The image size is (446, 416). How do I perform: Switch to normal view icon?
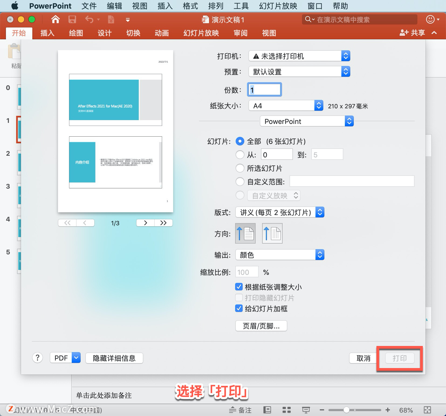tap(267, 410)
